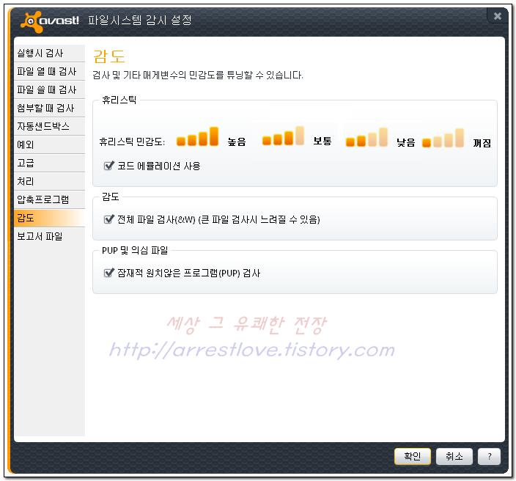
Task: Set heuristic sensitivity to 높음 bars icon
Action: point(197,136)
